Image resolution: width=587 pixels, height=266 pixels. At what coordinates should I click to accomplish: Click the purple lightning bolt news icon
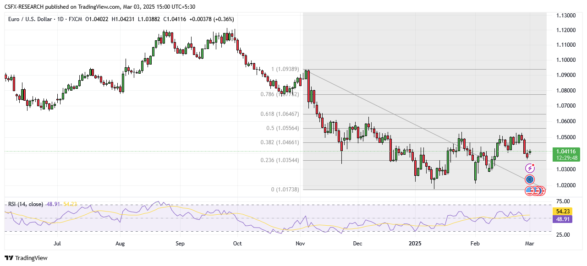[530, 168]
